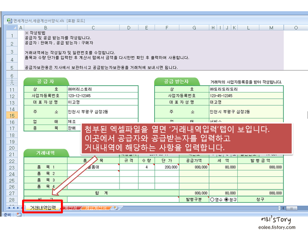This screenshot has height=231, width=308.
Task: Click the 준비 status bar text
Action: [x=8, y=214]
